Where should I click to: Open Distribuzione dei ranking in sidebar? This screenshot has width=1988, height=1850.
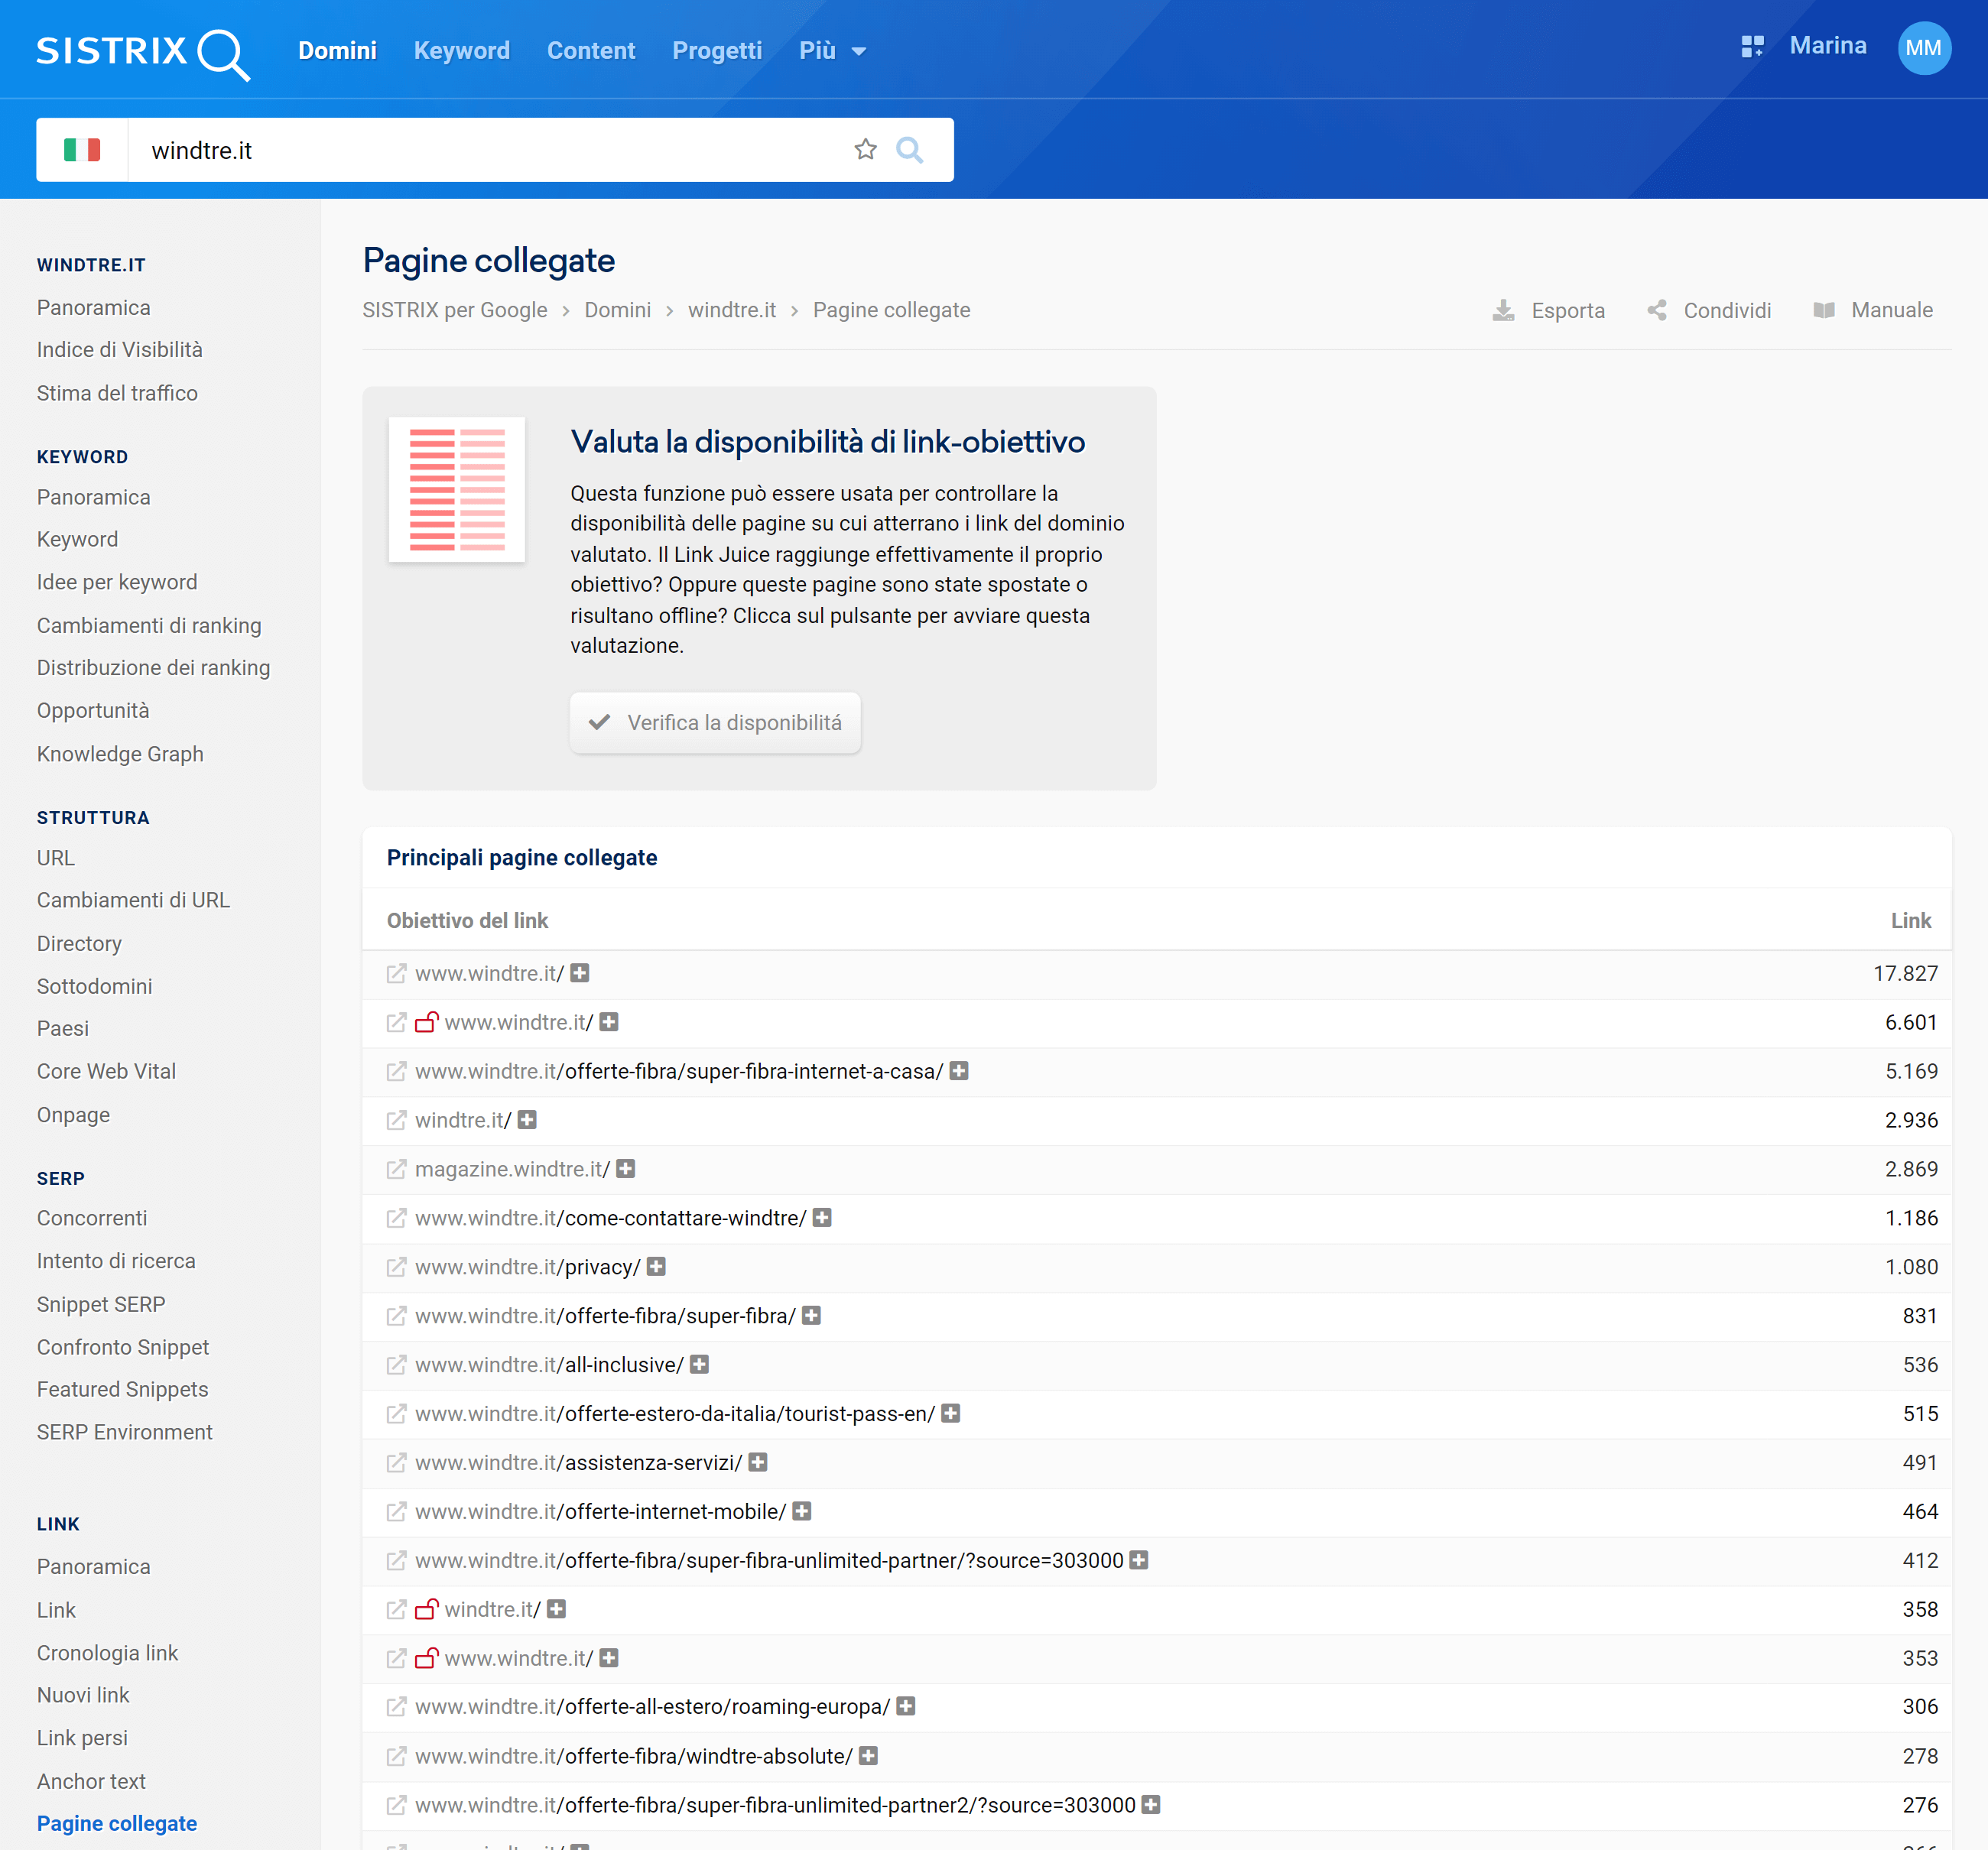click(153, 668)
